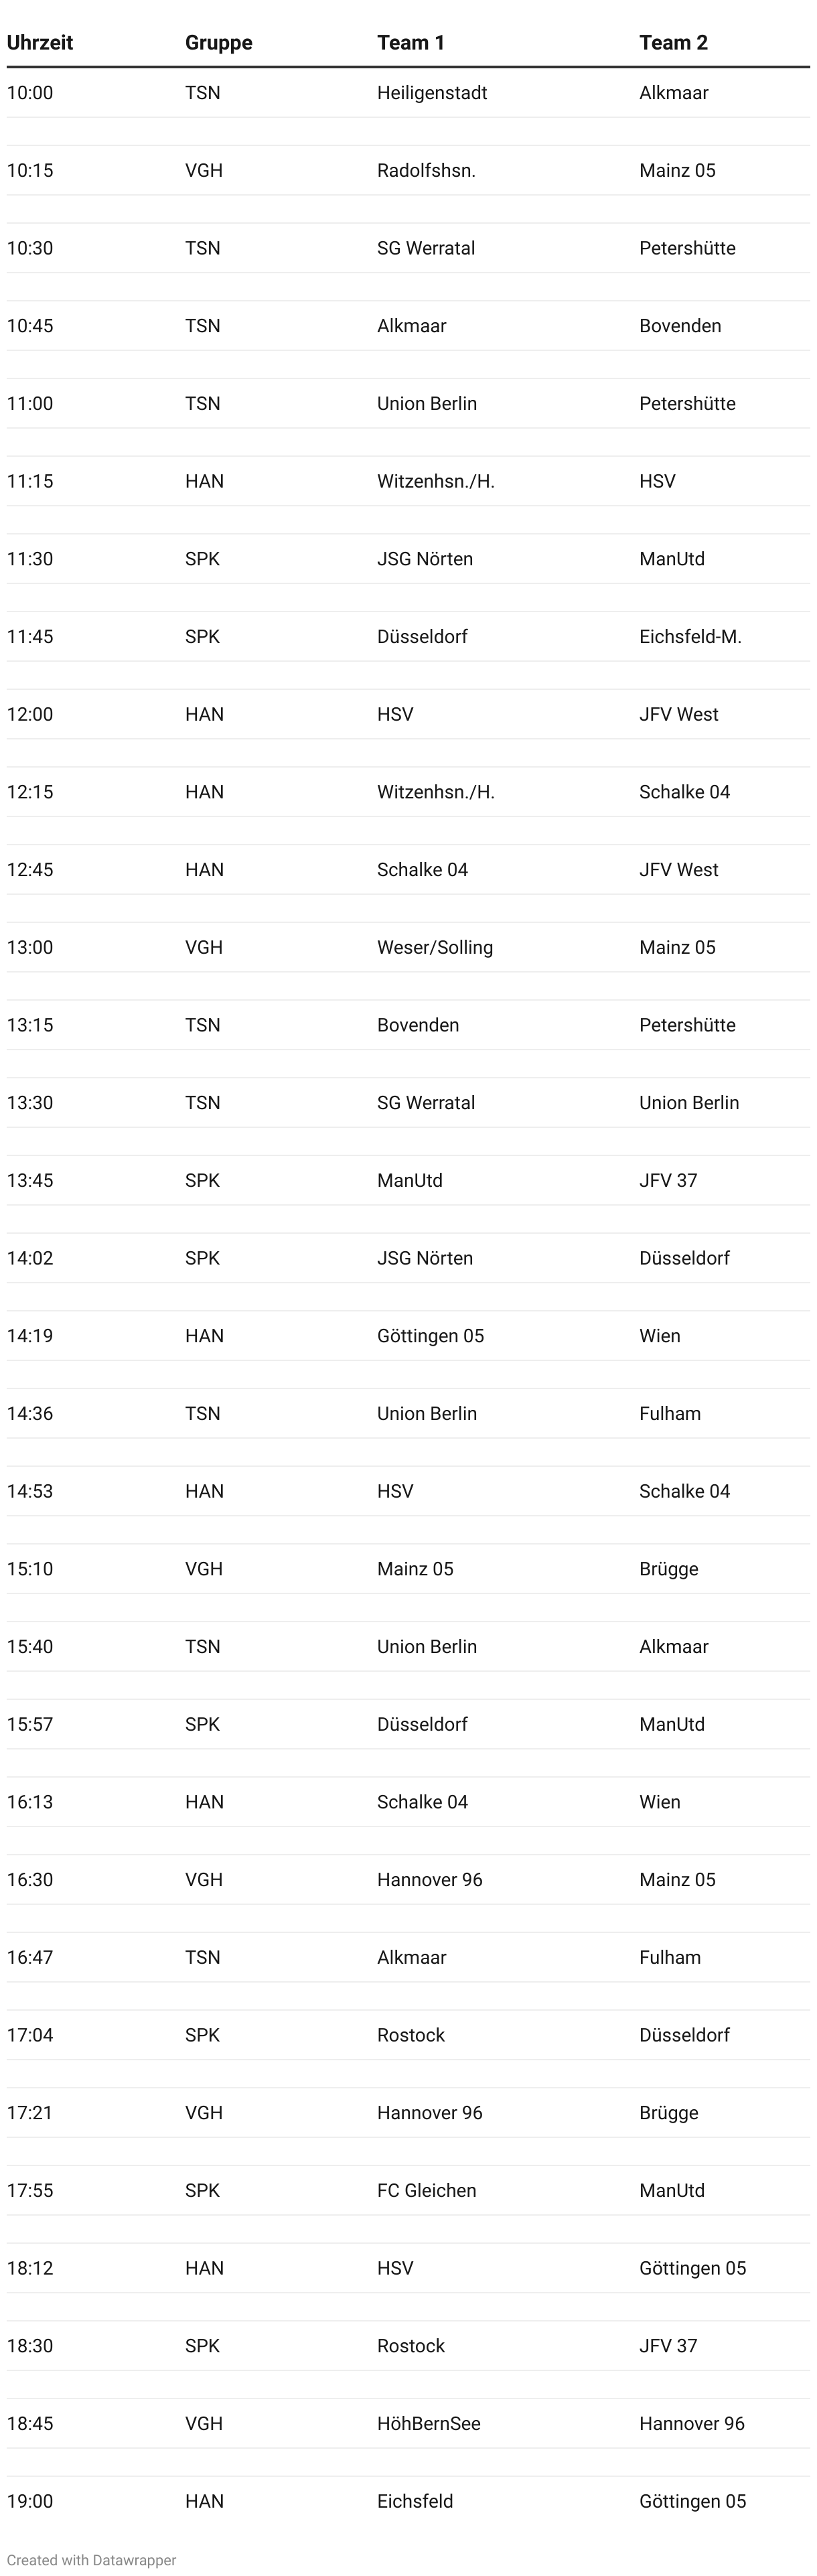This screenshot has width=817, height=2576.
Task: Click the FC Gleichen team cell
Action: 427,2191
